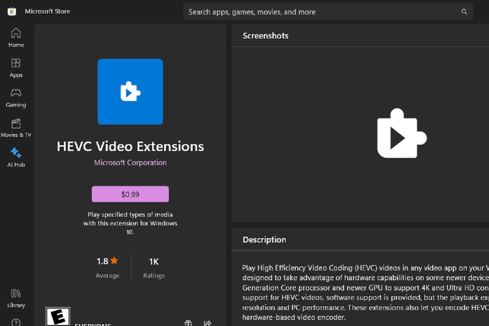
Task: Click the search magnifier icon
Action: coord(464,12)
